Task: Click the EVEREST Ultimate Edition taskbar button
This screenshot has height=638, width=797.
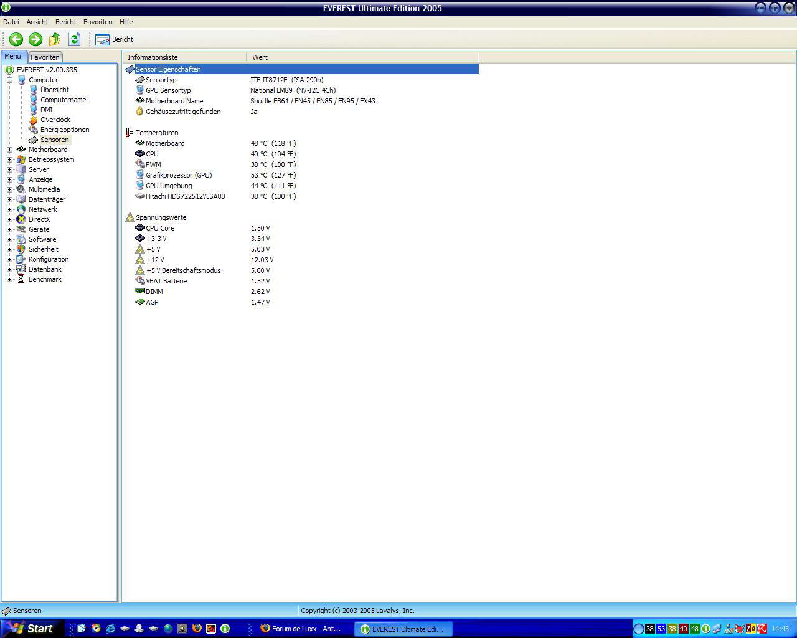Action: (403, 629)
